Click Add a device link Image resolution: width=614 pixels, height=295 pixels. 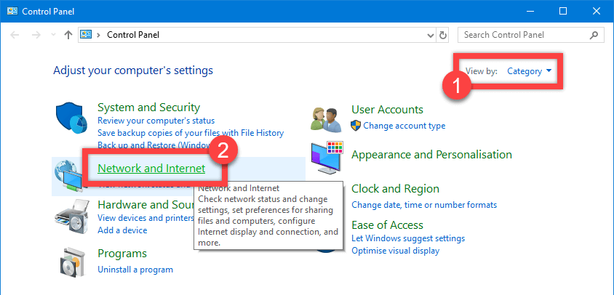[122, 230]
